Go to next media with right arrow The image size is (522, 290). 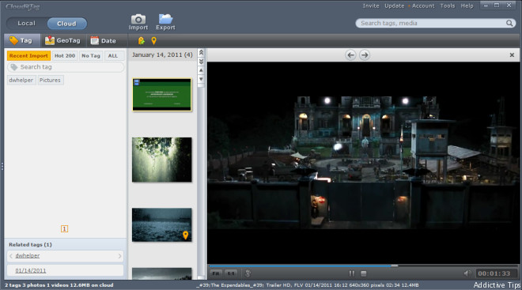(365, 55)
